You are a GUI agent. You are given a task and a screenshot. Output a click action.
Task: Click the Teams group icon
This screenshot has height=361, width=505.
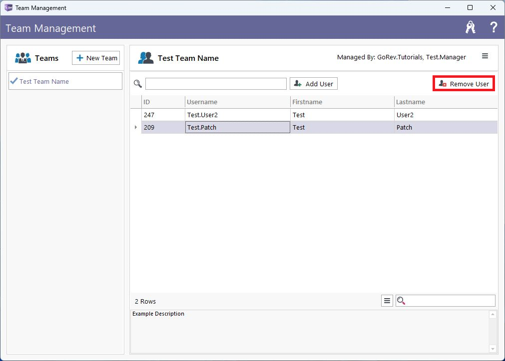click(x=23, y=58)
